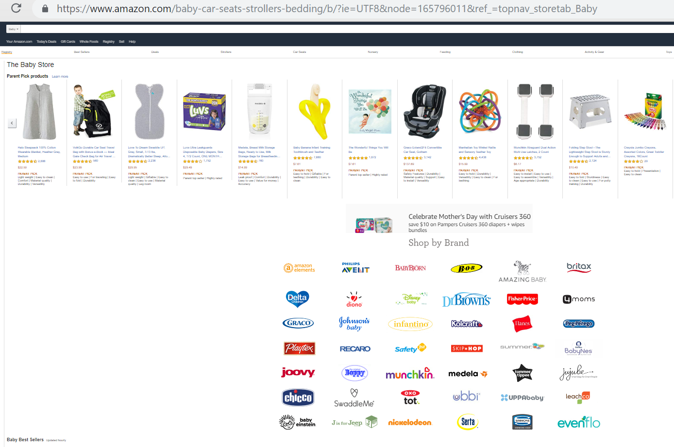The width and height of the screenshot is (674, 447).
Task: Click the Munchkin brand logo
Action: coord(410,373)
